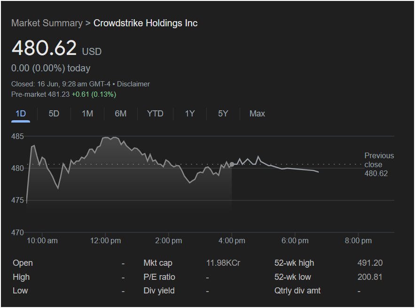This screenshot has height=308, width=415.
Task: Click the 485 y-axis label
Action: click(x=17, y=137)
